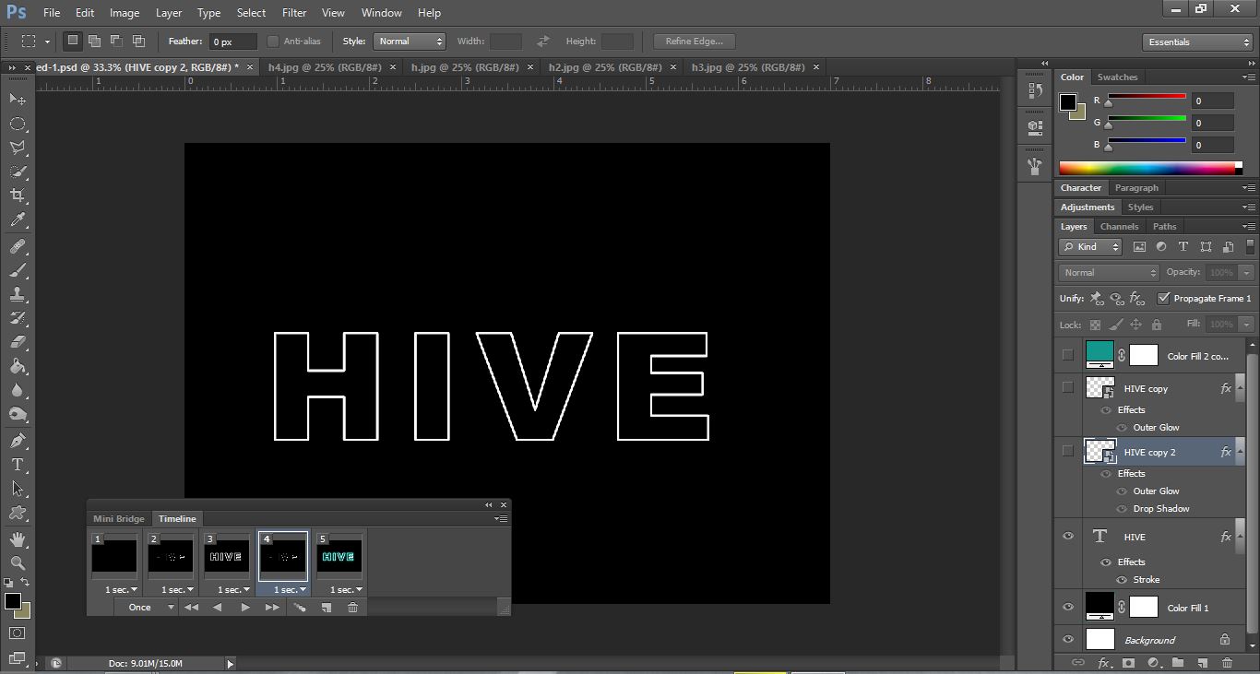This screenshot has width=1260, height=674.
Task: Select the Clone Stamp tool
Action: coord(18,295)
